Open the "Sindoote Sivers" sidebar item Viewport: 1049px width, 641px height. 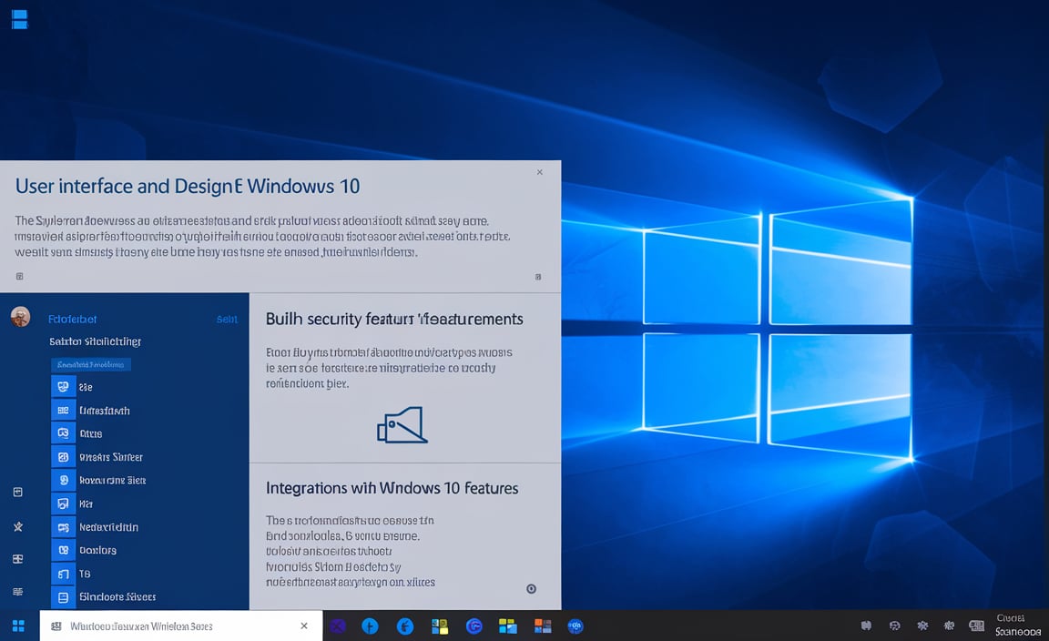117,597
